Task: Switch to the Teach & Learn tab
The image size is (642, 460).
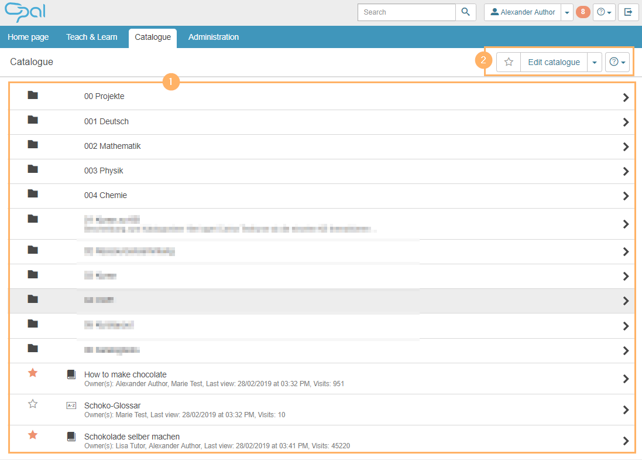Action: (x=91, y=37)
